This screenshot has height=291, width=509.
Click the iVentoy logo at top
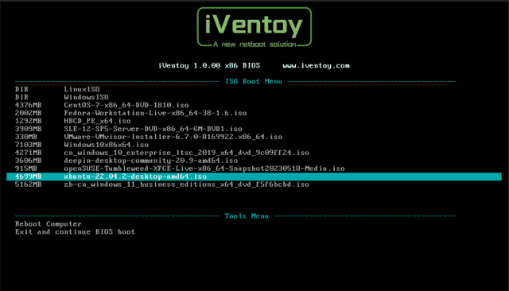pyautogui.click(x=254, y=27)
